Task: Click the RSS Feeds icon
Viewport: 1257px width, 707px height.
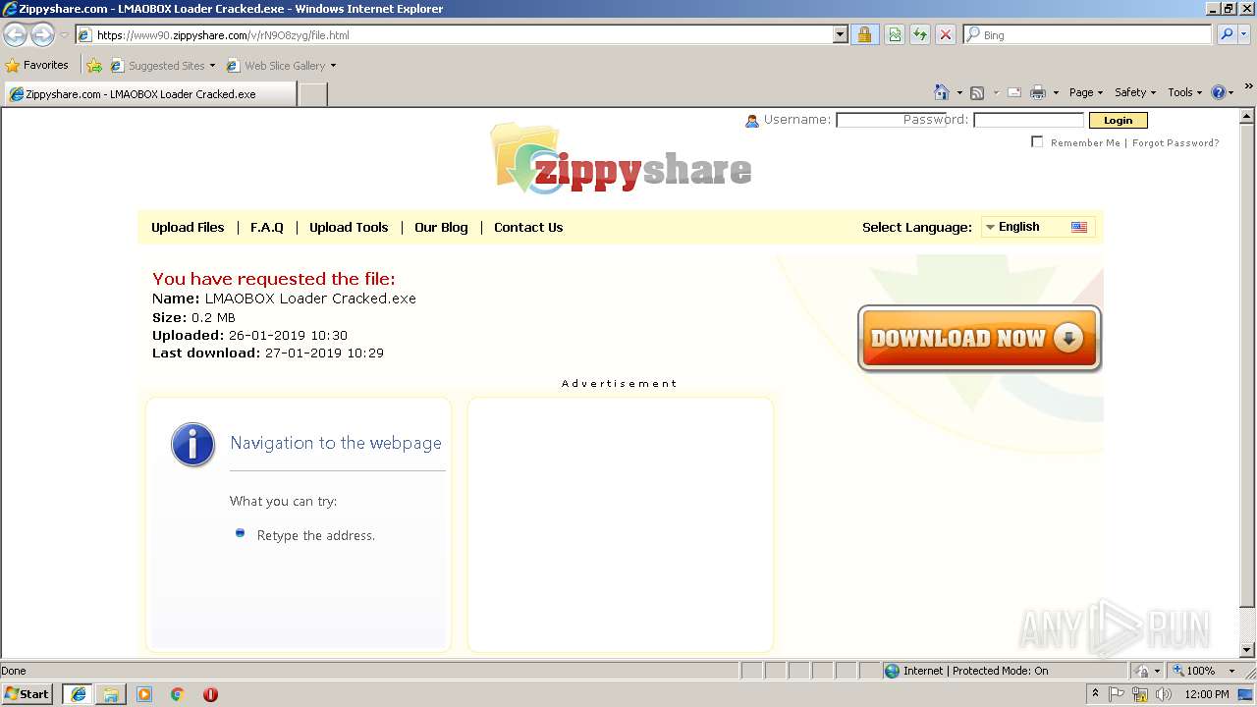Action: 977,92
